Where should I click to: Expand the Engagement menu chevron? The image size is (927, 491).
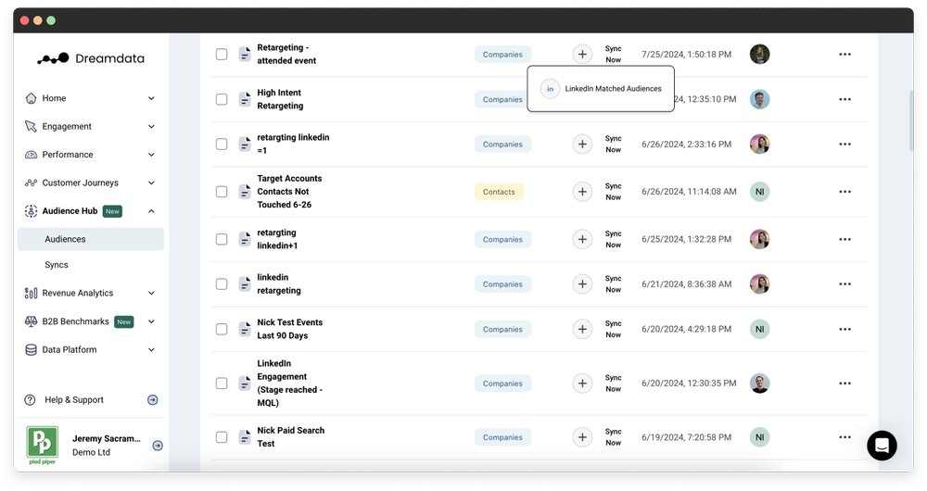[151, 126]
